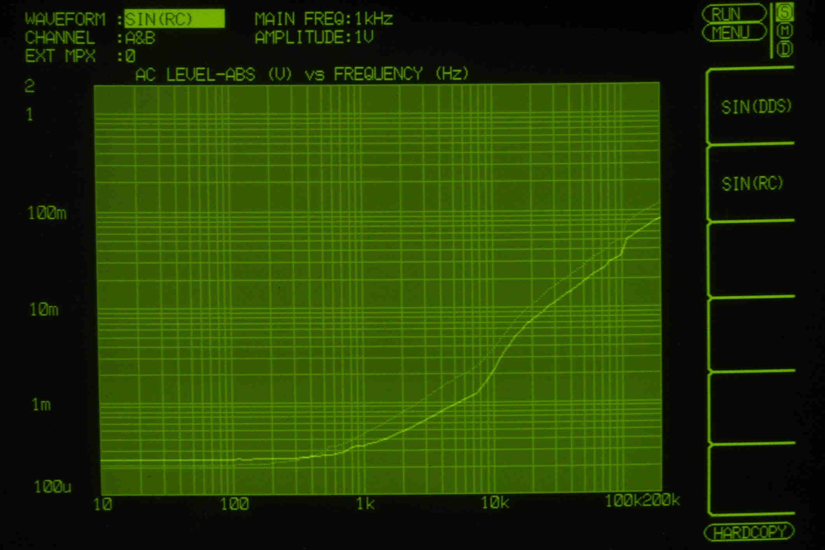
Task: Click the graph title AC LEVEL-ABS vs FREQUENCY
Action: click(302, 74)
